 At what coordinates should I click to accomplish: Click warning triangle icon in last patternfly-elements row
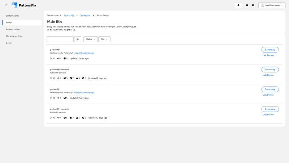point(77,118)
